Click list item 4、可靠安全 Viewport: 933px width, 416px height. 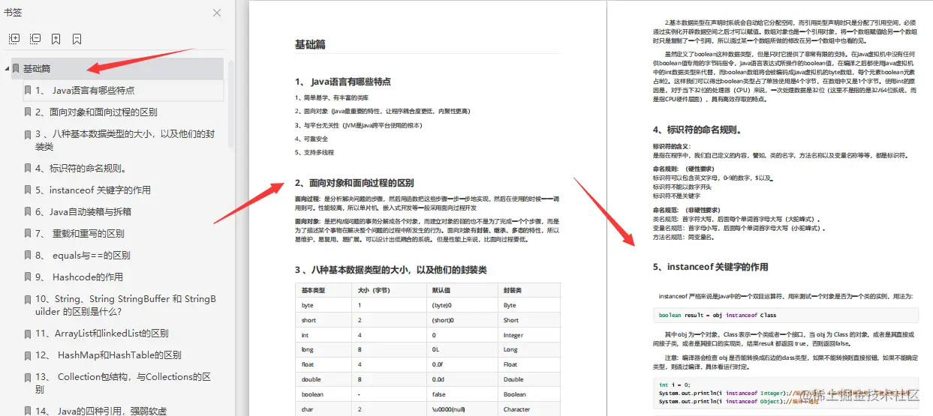coord(312,139)
